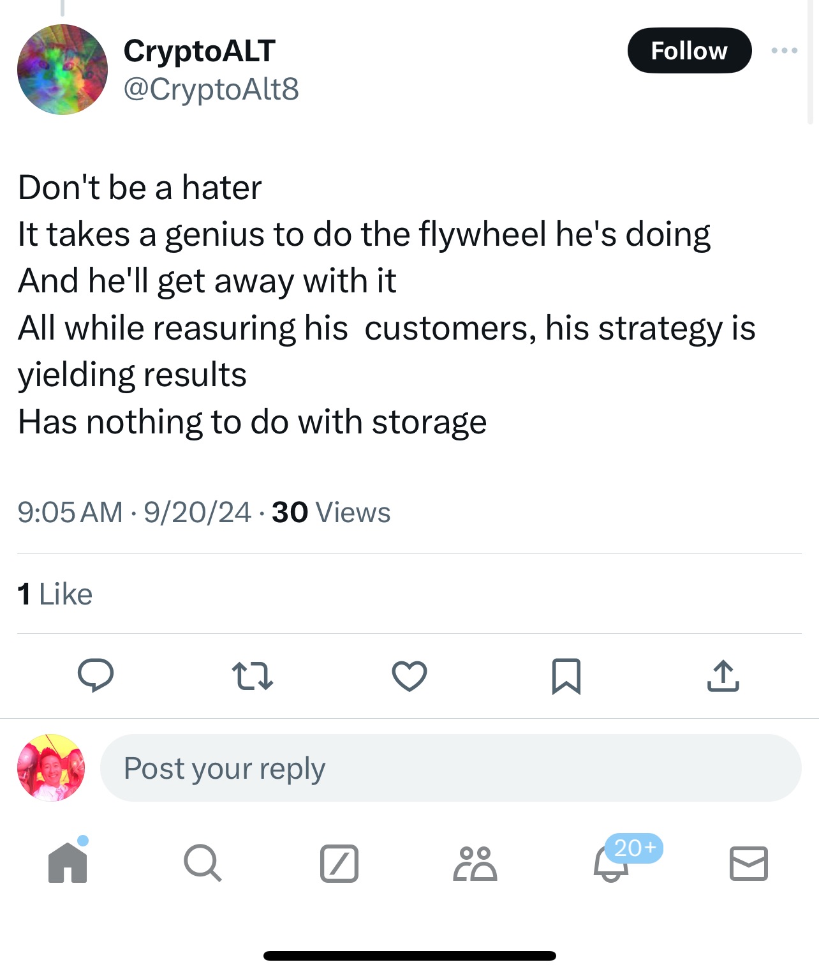Tap your own avatar beside reply box
This screenshot has height=976, width=819.
point(51,767)
